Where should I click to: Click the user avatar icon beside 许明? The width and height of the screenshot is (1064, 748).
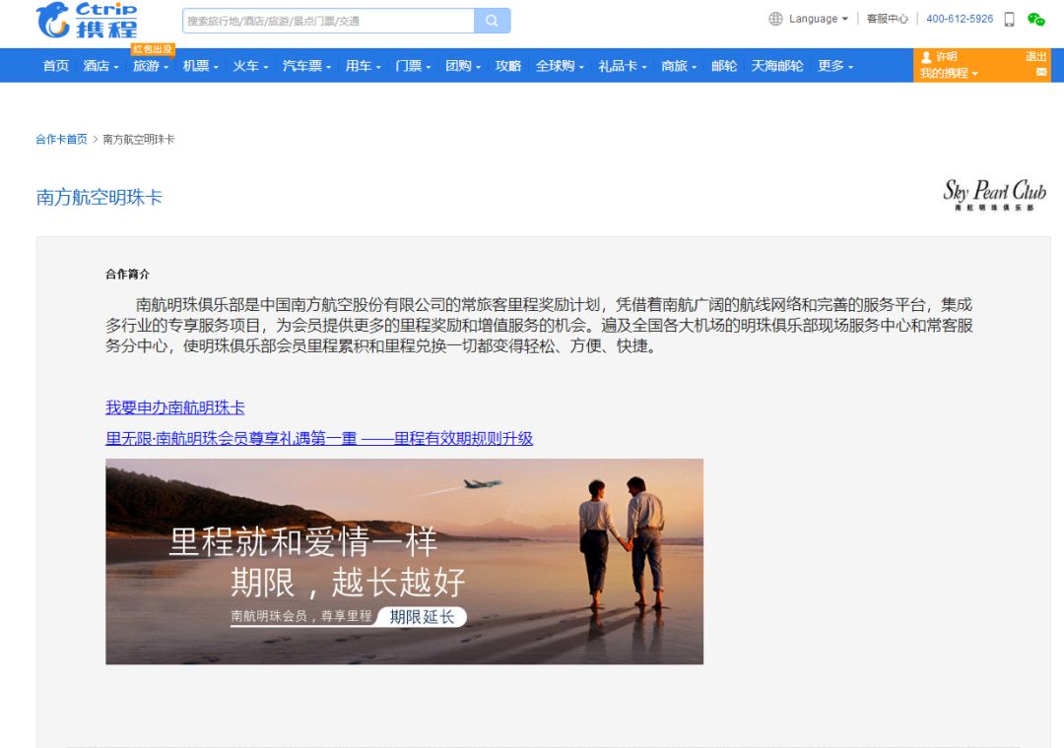point(926,58)
